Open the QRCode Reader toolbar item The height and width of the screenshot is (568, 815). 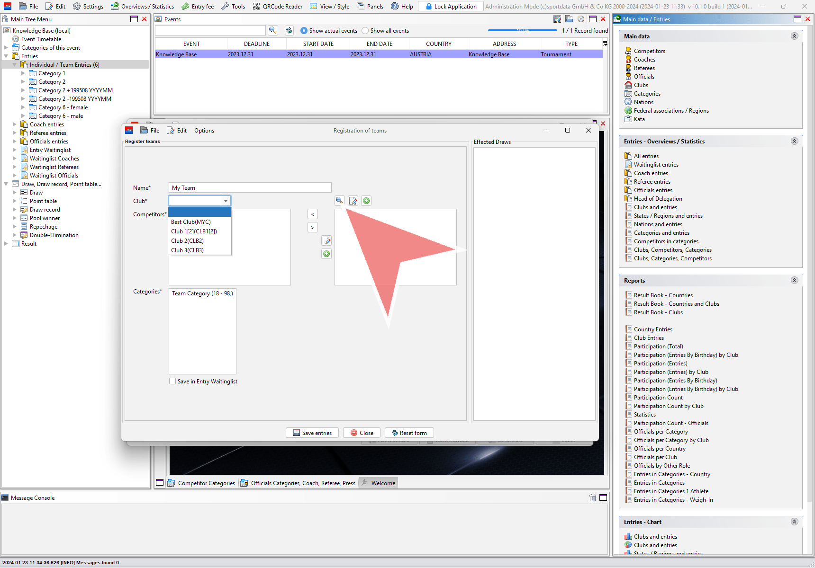click(278, 6)
